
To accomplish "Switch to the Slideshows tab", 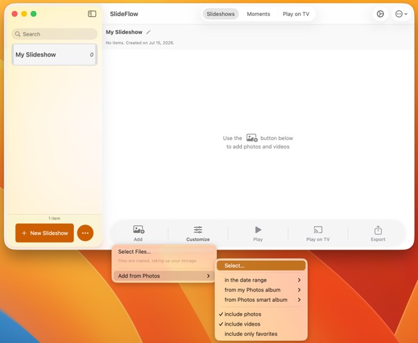I will 220,14.
